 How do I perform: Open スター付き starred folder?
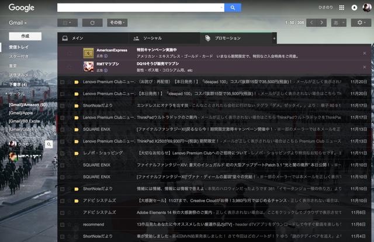pos(19,56)
